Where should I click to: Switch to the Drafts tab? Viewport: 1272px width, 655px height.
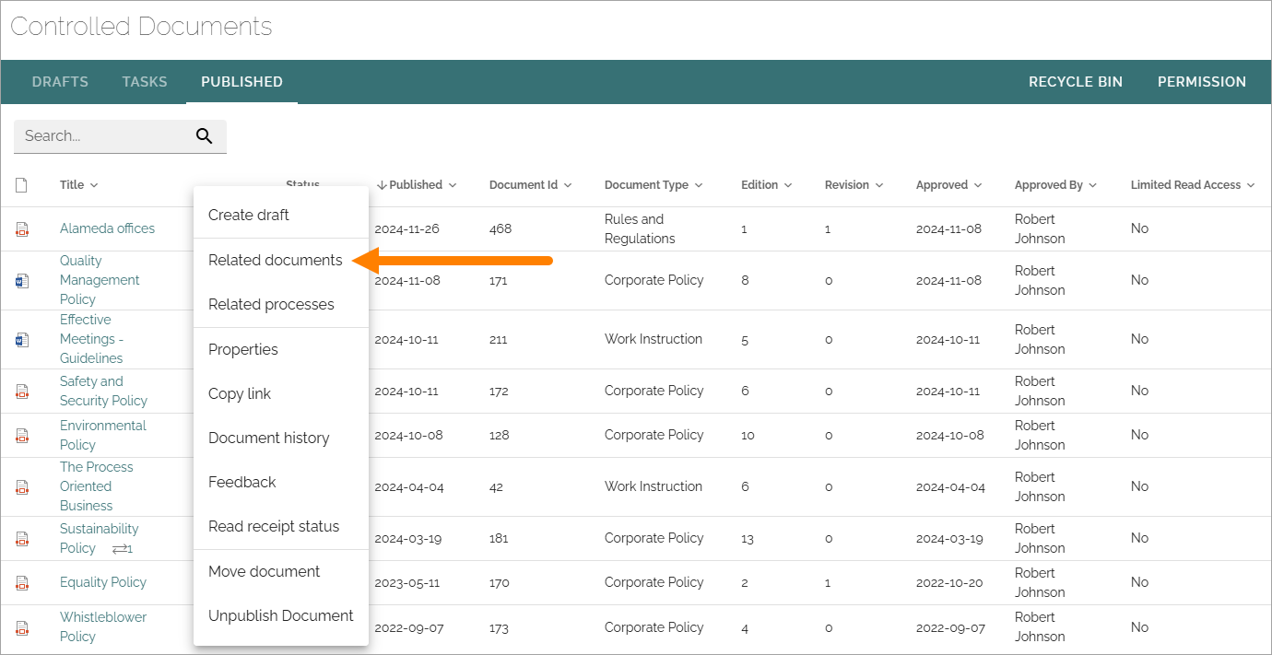[60, 82]
